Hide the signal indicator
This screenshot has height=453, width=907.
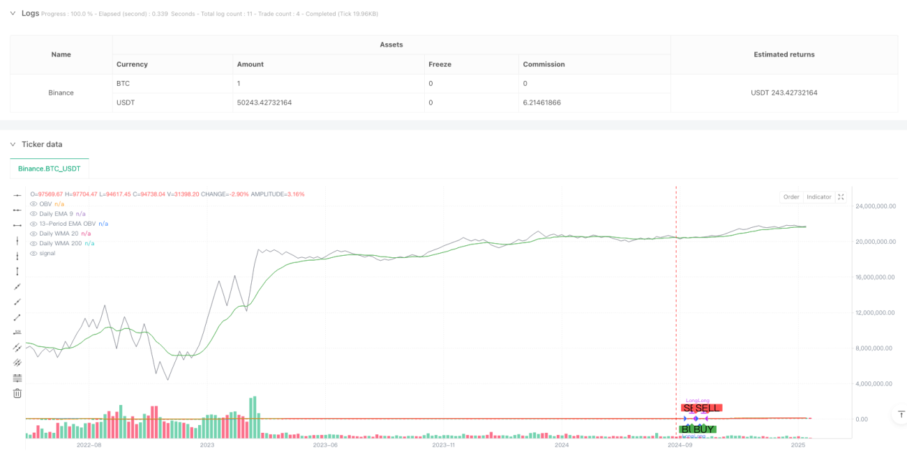point(33,253)
